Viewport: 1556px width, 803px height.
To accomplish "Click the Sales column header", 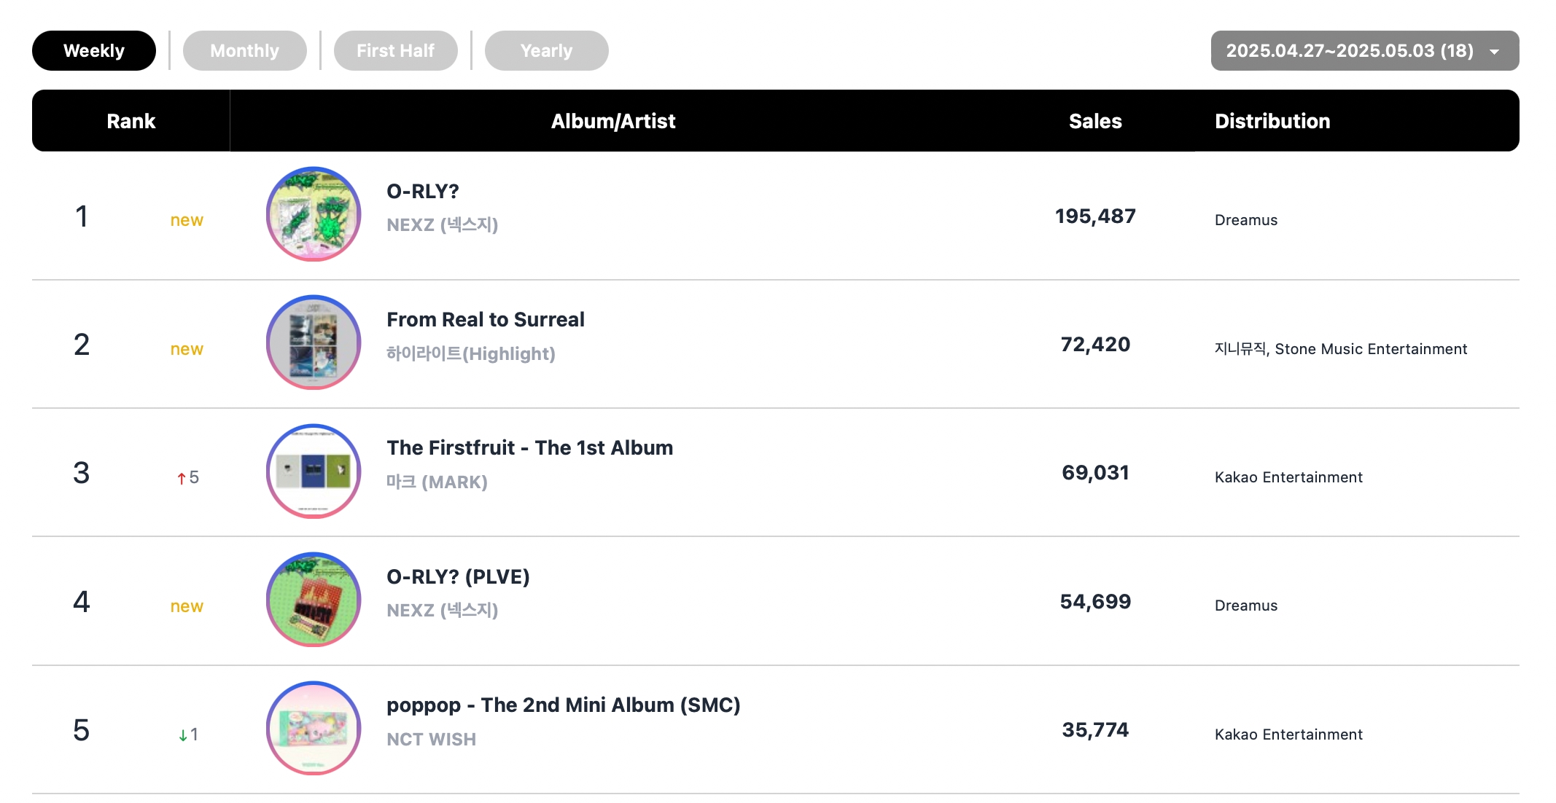I will [x=1095, y=121].
